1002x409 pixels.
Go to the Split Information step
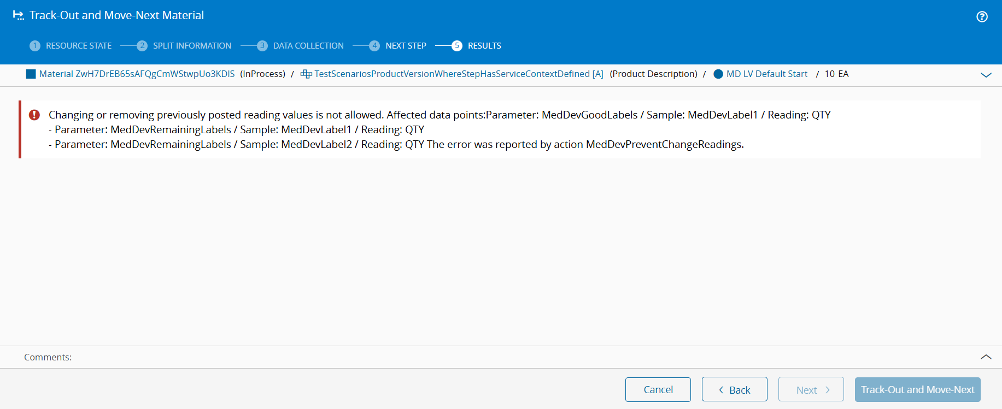tap(192, 46)
